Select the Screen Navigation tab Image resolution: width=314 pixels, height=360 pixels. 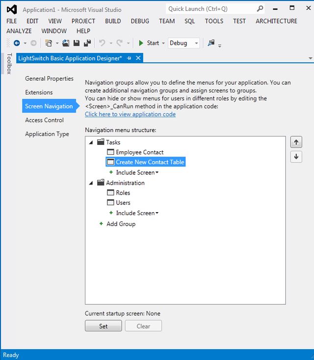pyautogui.click(x=49, y=106)
